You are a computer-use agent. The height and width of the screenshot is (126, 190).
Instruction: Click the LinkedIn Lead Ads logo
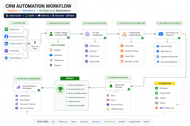tap(6, 43)
